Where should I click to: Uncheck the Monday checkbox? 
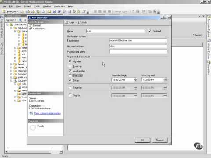click(x=70, y=61)
